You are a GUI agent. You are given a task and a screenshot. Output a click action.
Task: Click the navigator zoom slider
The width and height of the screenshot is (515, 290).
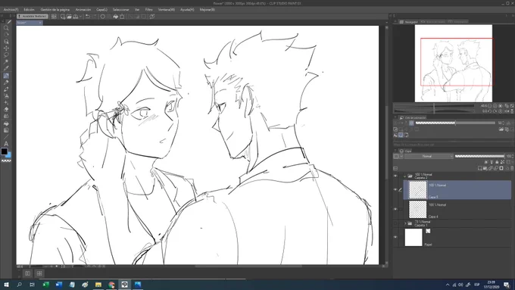pos(433,106)
